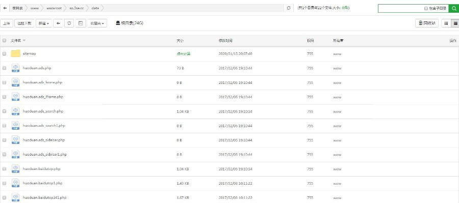
Task: Go back using the breadcrumb bar arrow
Action: [5, 8]
